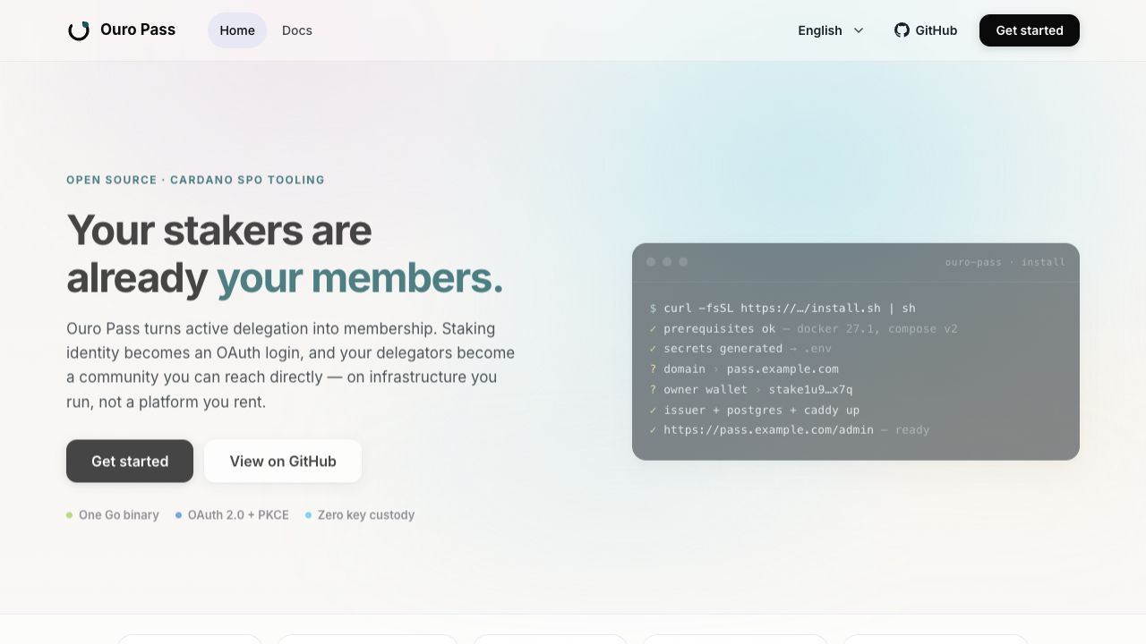Click the 'ouro-pass · install' terminal title

(x=1005, y=262)
